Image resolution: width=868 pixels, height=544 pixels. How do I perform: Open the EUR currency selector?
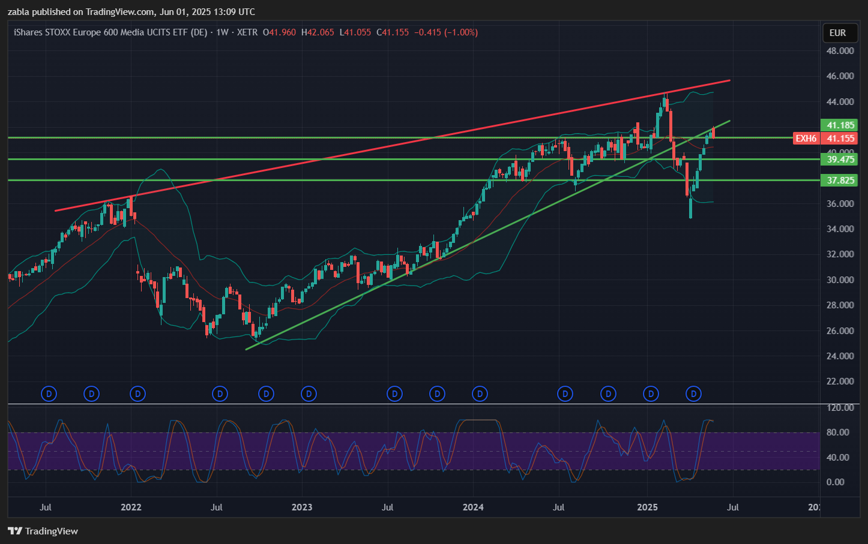(837, 33)
